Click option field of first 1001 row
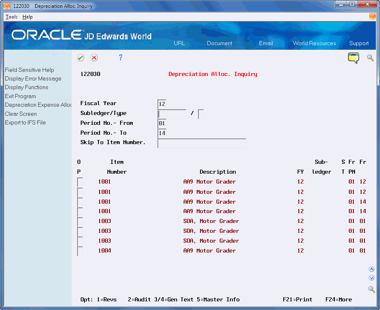The height and width of the screenshot is (310, 380). [x=80, y=182]
